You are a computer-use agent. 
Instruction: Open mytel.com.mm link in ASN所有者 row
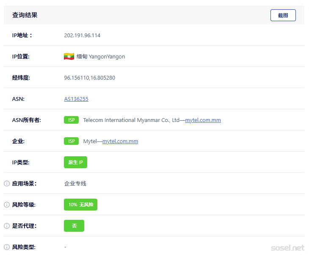click(x=203, y=120)
